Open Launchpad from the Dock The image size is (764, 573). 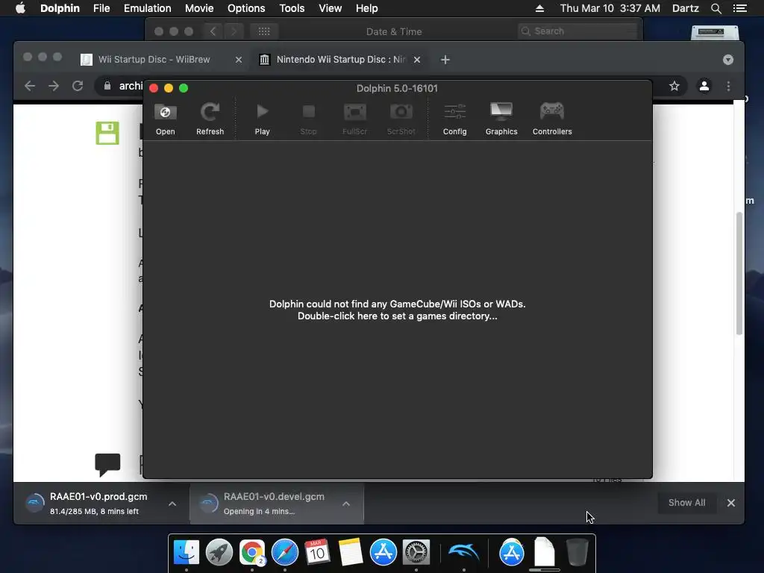click(x=219, y=552)
